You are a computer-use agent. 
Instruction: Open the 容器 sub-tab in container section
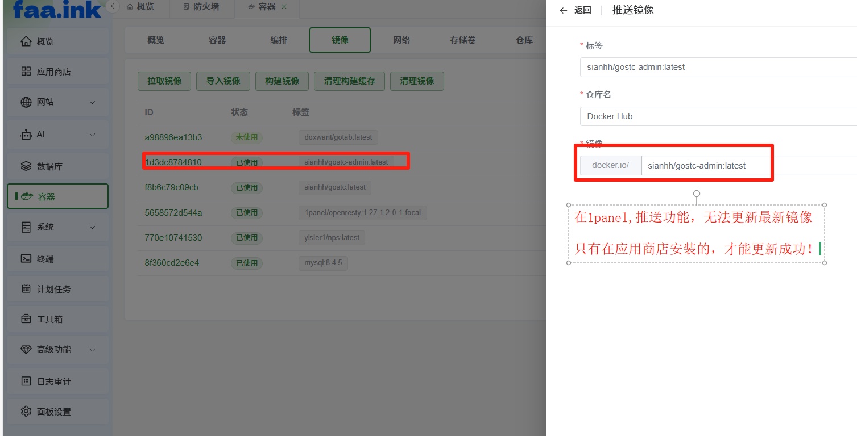pyautogui.click(x=217, y=40)
